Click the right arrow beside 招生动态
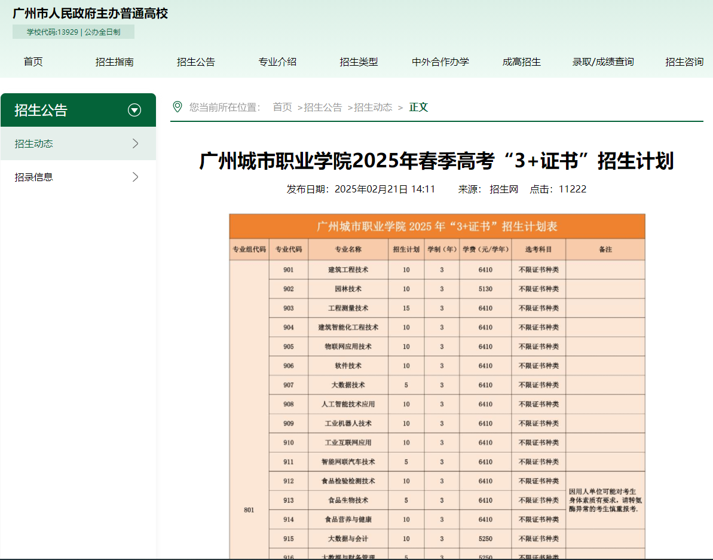Image resolution: width=713 pixels, height=560 pixels. click(x=136, y=143)
